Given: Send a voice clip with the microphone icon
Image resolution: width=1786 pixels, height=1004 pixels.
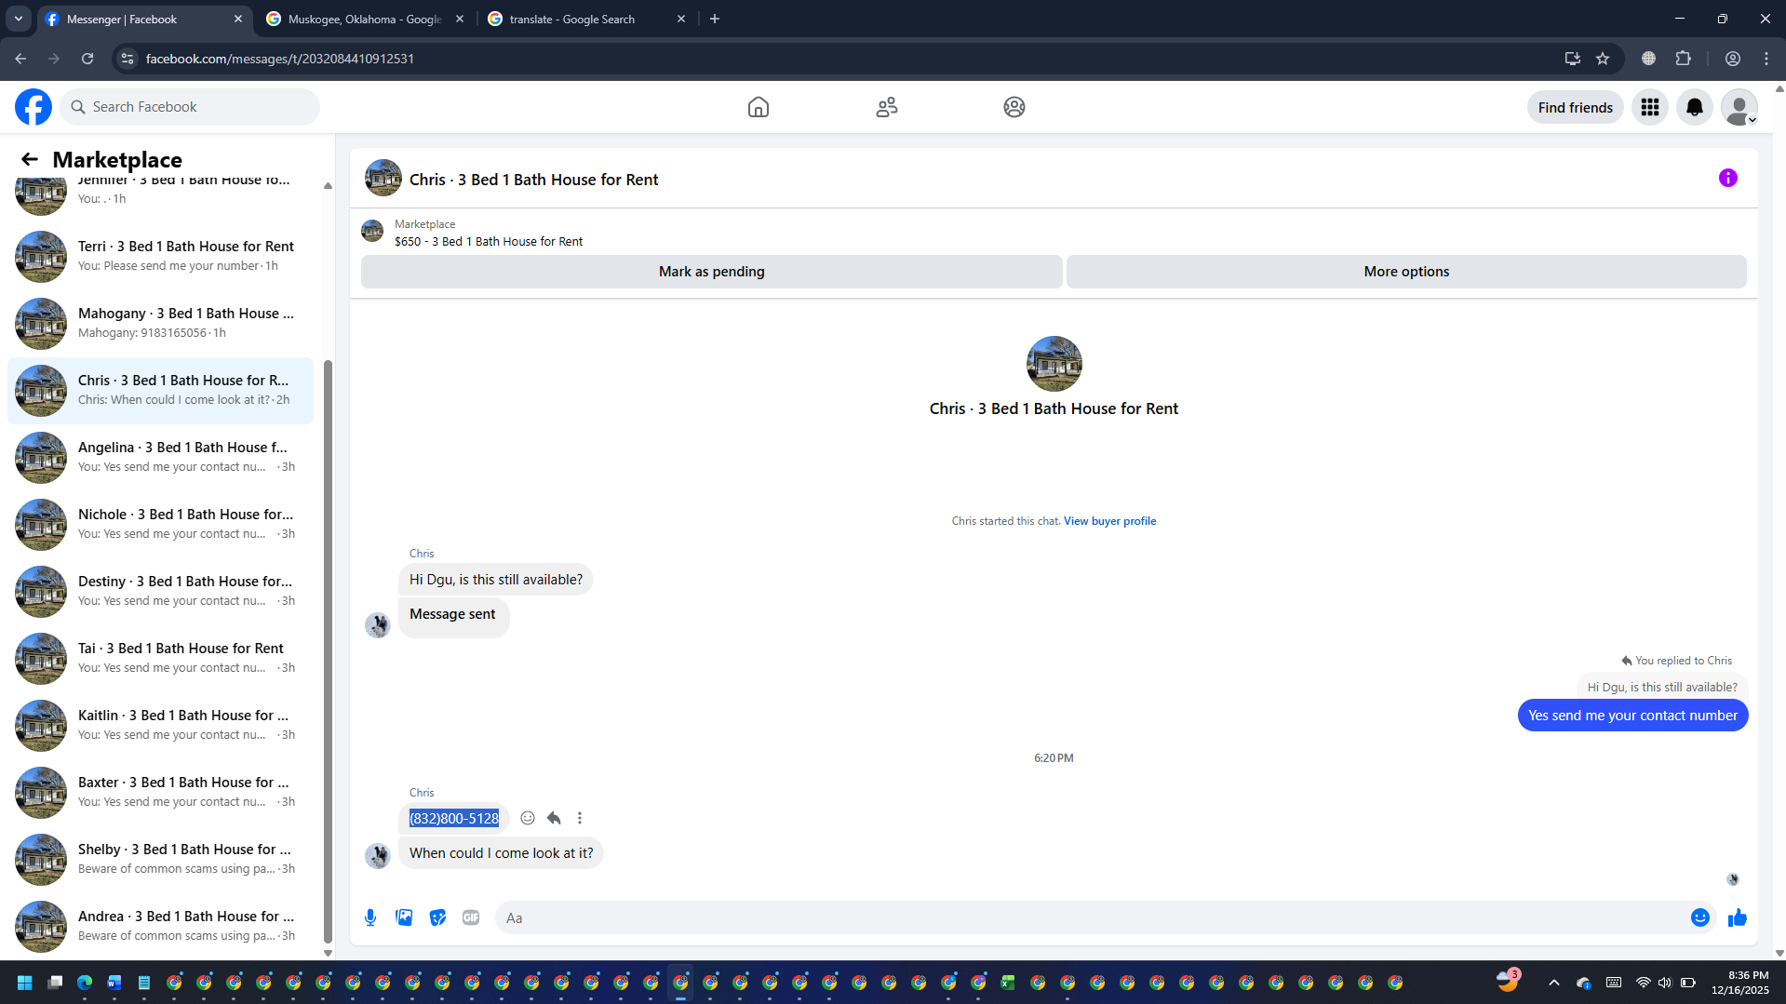Looking at the screenshot, I should (370, 917).
